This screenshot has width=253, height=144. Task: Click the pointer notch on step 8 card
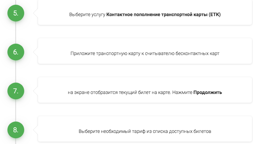pyautogui.click(x=36, y=130)
